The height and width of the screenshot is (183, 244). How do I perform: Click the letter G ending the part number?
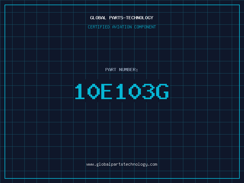163,91
